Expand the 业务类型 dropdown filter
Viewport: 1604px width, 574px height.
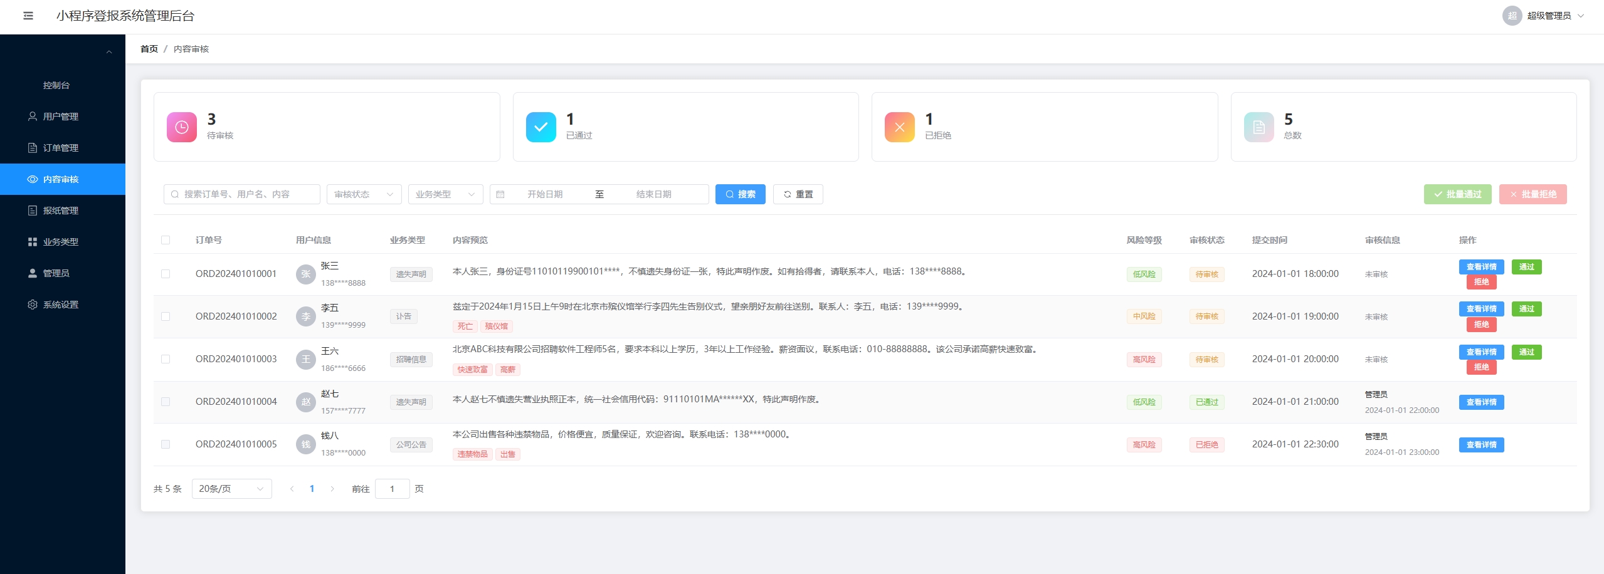445,194
